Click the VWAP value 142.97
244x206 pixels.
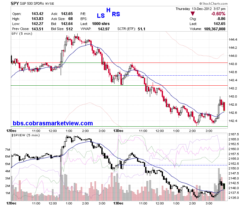(104, 29)
